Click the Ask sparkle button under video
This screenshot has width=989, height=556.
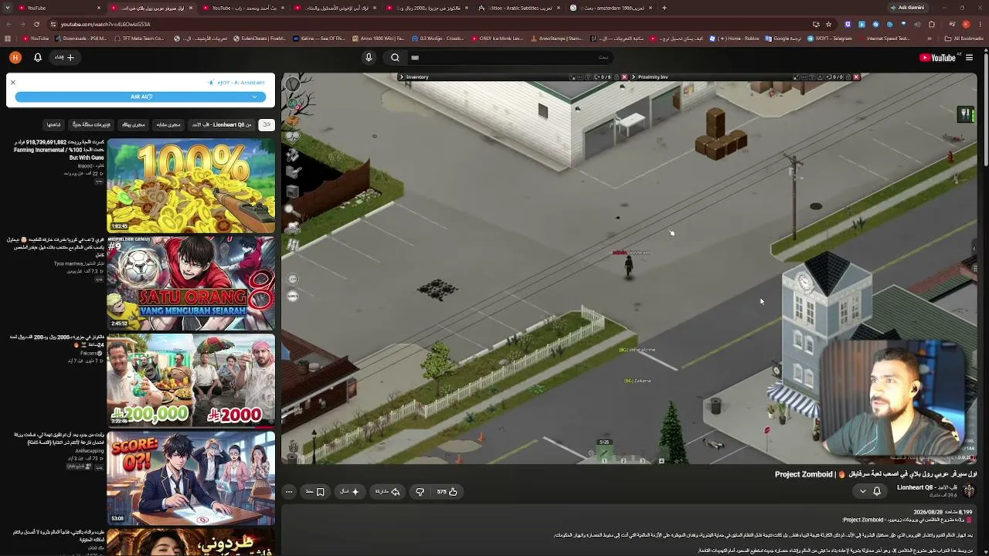(350, 491)
